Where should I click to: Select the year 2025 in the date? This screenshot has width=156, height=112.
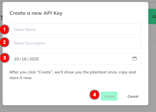(x=34, y=59)
